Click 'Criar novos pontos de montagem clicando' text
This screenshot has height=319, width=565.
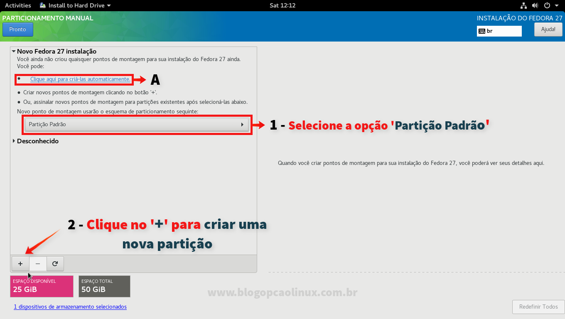coord(90,92)
